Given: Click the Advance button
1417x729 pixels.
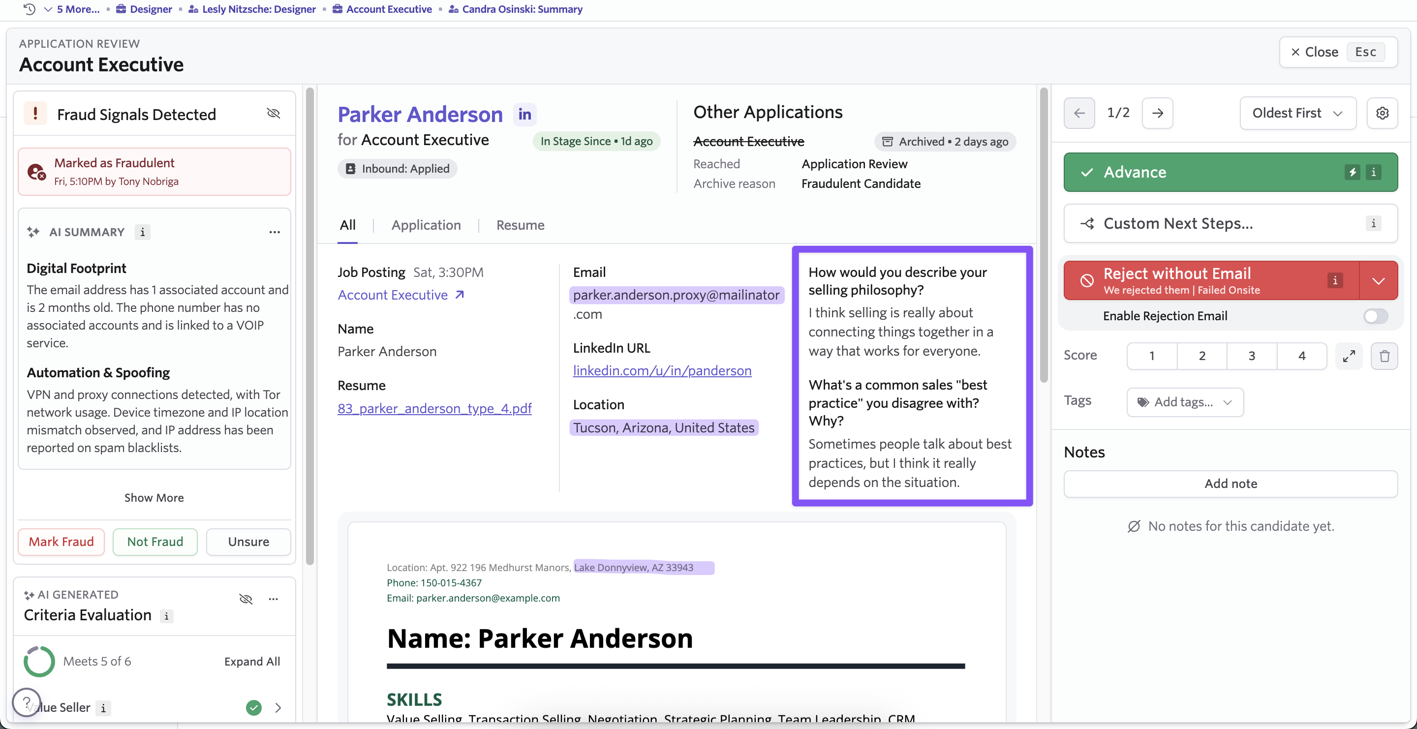Looking at the screenshot, I should click(x=1231, y=172).
